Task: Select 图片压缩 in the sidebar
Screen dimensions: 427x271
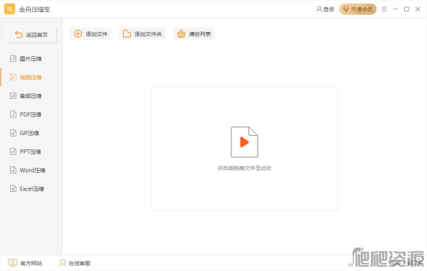Action: (x=31, y=59)
